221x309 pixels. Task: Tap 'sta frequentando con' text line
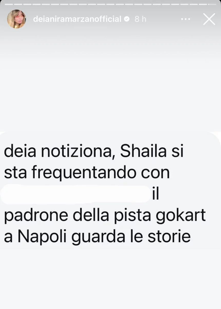(87, 174)
